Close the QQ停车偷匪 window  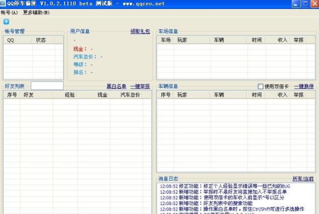(x=315, y=4)
